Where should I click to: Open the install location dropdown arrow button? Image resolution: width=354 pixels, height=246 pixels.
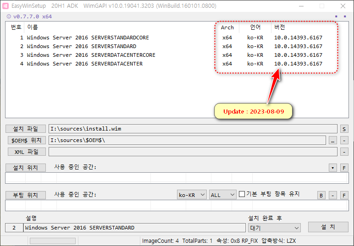coord(333,168)
